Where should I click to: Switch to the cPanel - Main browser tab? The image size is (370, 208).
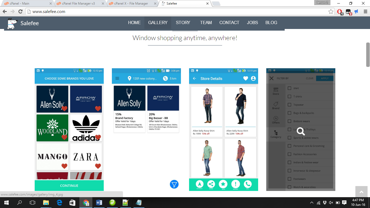[x=27, y=4]
